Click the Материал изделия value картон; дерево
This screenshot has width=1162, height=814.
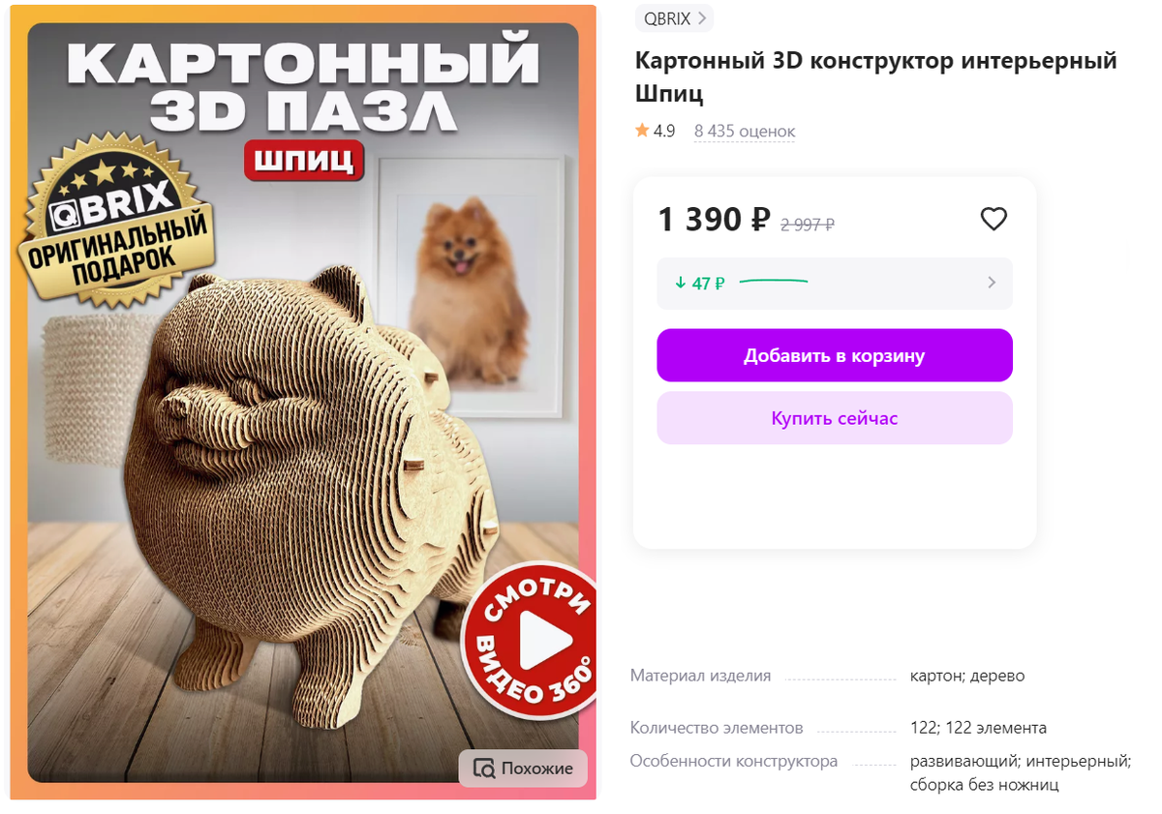click(967, 676)
